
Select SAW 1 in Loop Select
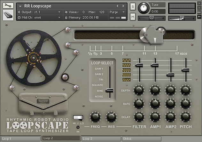[x=99, y=69]
